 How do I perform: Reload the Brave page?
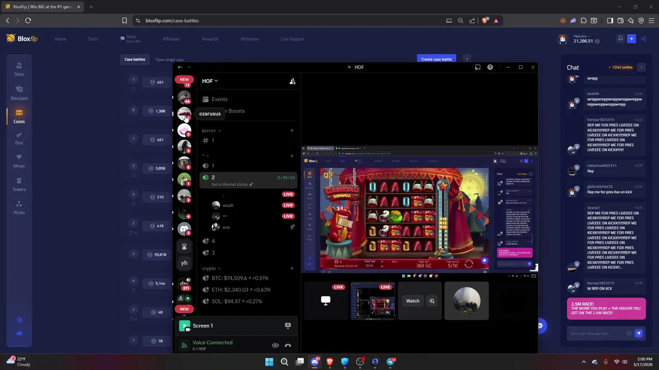point(28,21)
